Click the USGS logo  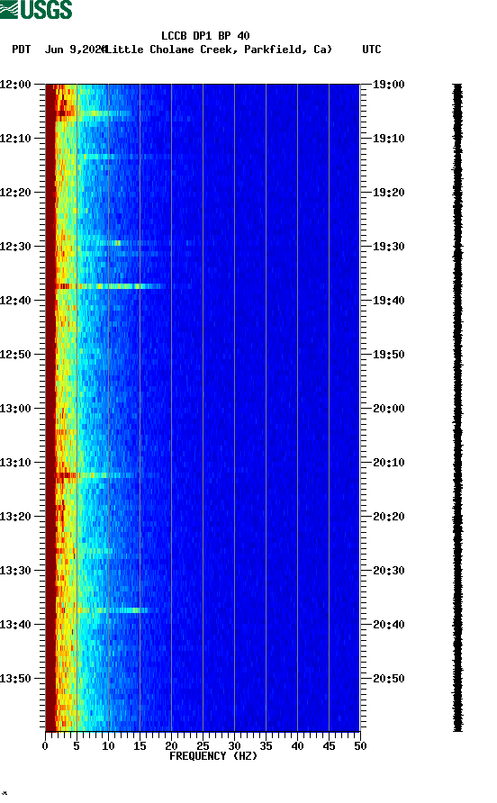[x=36, y=9]
